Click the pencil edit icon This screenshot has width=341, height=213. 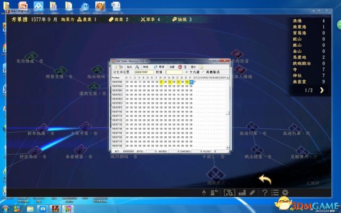(252, 192)
